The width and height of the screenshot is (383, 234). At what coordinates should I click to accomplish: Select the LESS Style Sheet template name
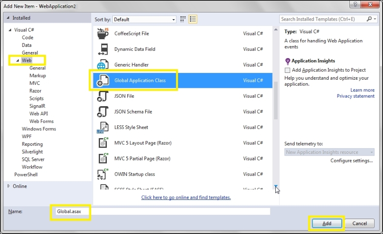coord(131,127)
